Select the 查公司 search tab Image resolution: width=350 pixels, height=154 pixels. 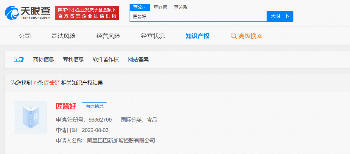[x=140, y=7]
